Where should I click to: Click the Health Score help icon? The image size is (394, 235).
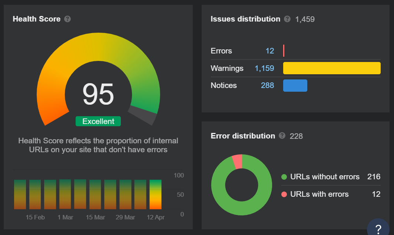67,19
